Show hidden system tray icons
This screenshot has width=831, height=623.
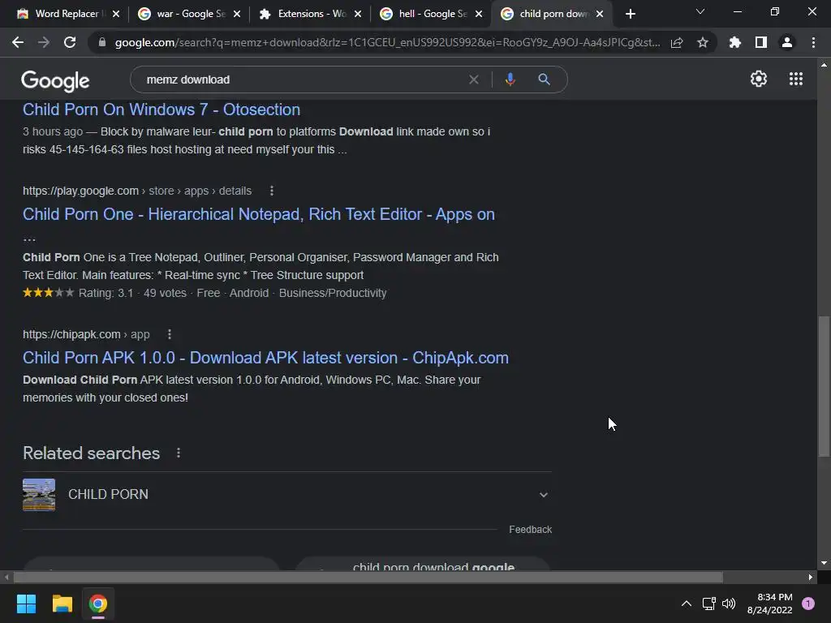(x=687, y=604)
